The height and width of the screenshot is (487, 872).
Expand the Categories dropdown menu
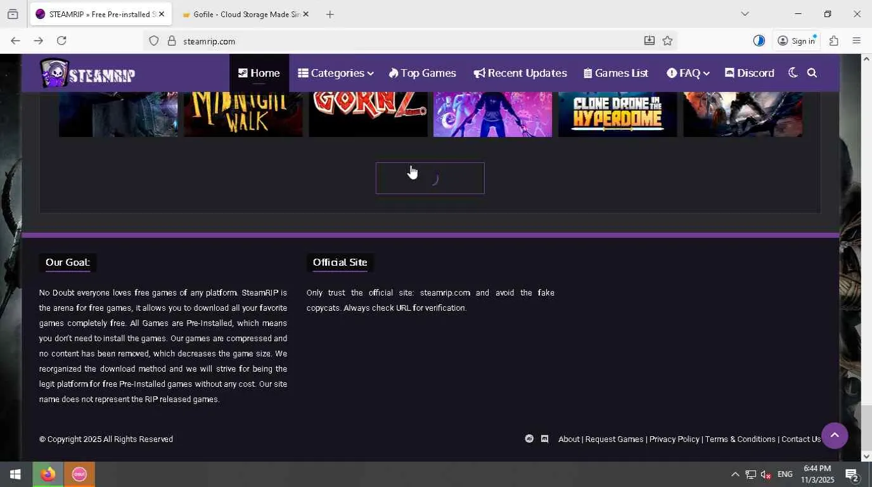336,73
